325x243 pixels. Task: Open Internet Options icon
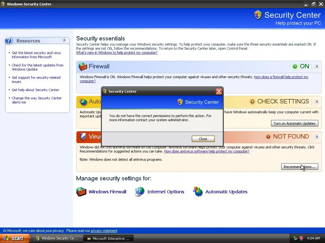pos(140,191)
